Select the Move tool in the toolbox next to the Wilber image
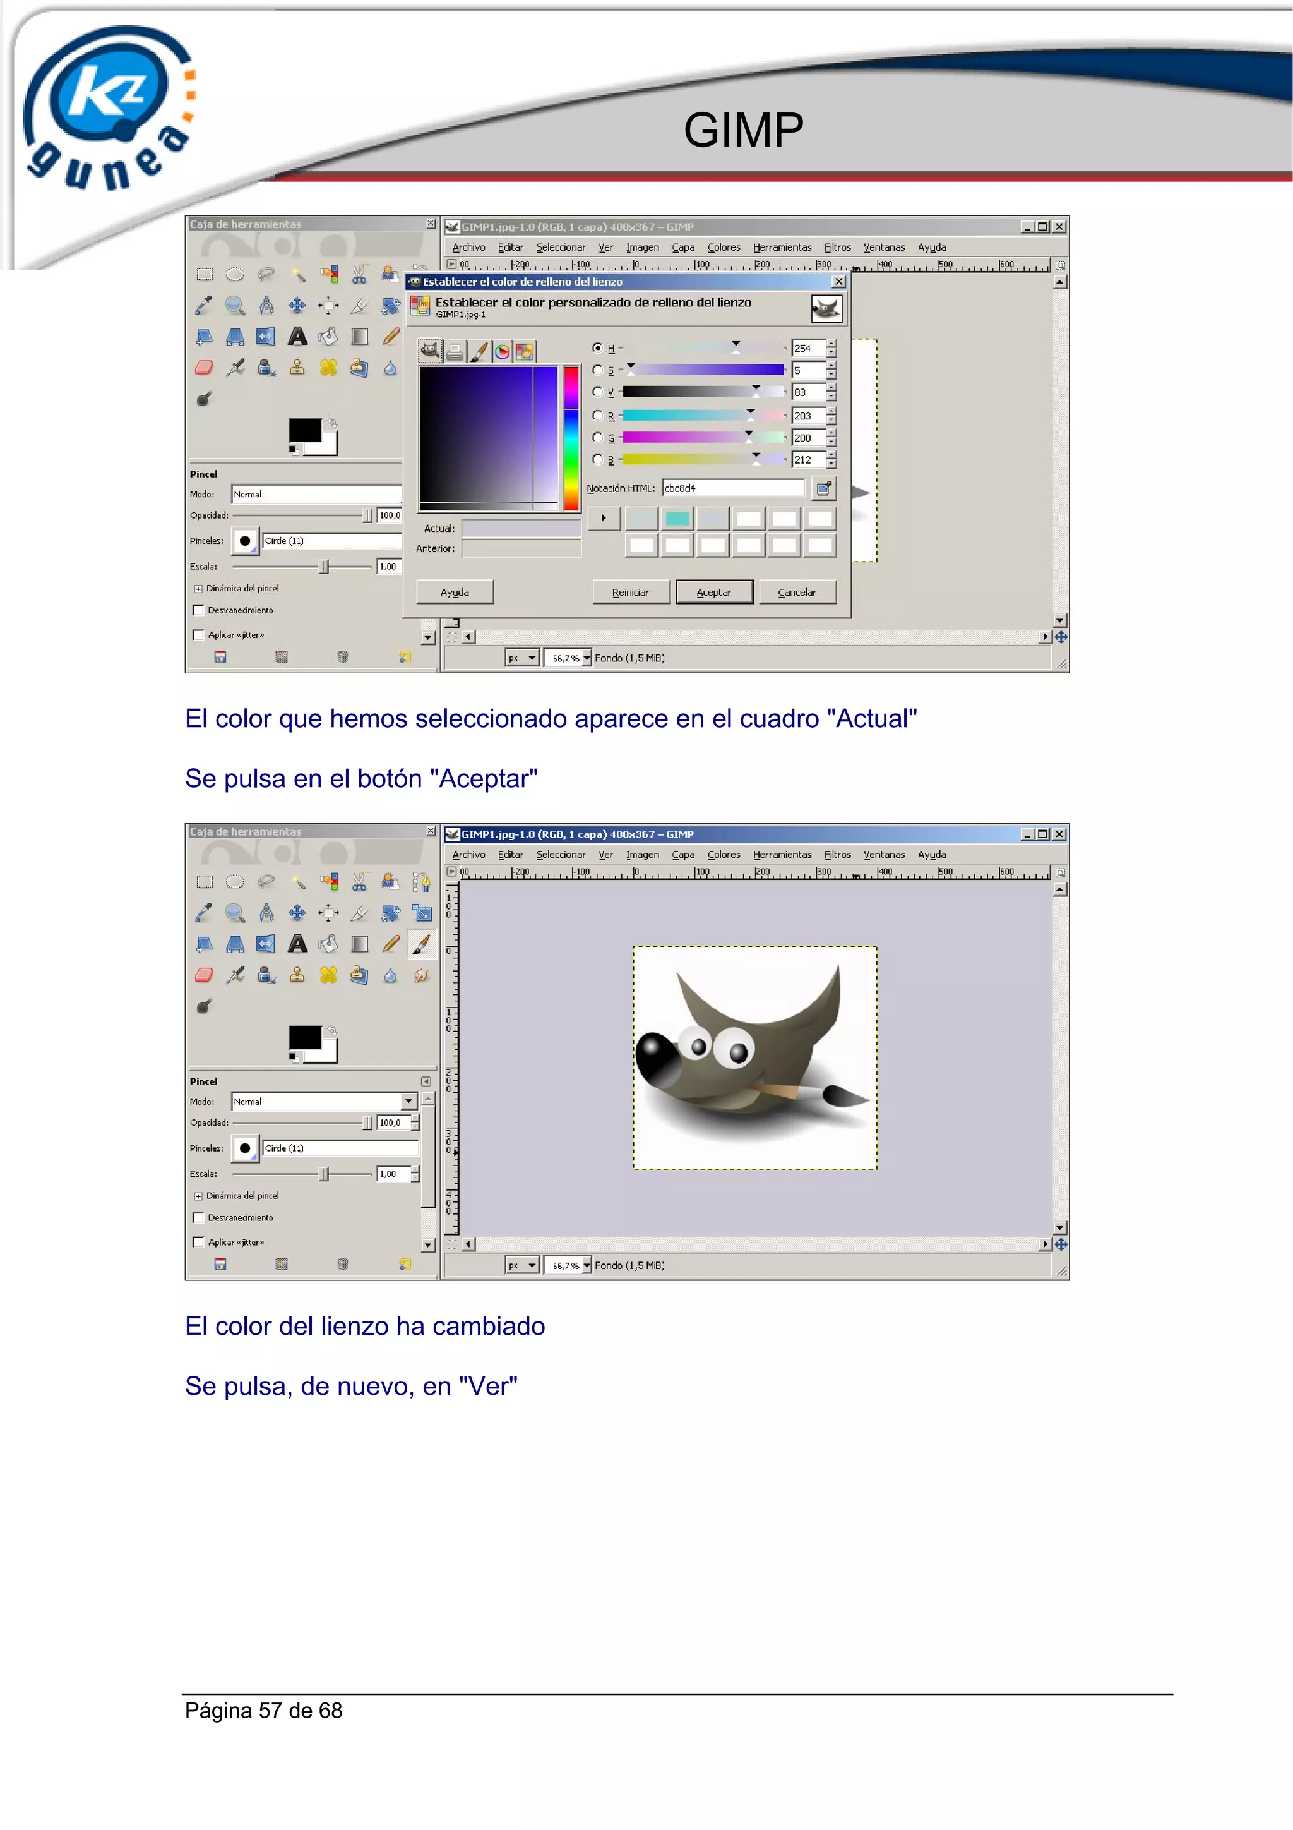Viewport: 1293px width, 1830px height. click(297, 913)
